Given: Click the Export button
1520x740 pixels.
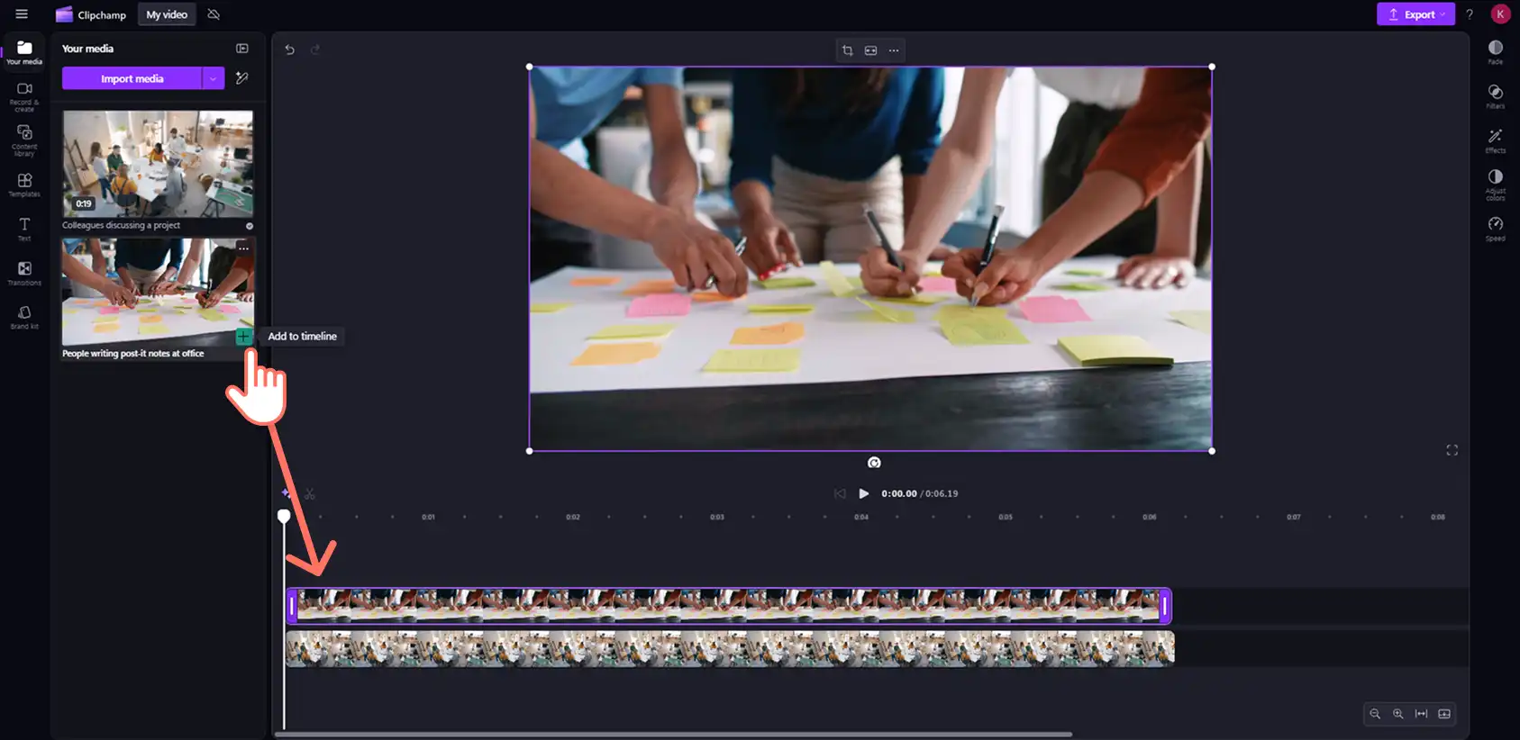Looking at the screenshot, I should click(1415, 14).
